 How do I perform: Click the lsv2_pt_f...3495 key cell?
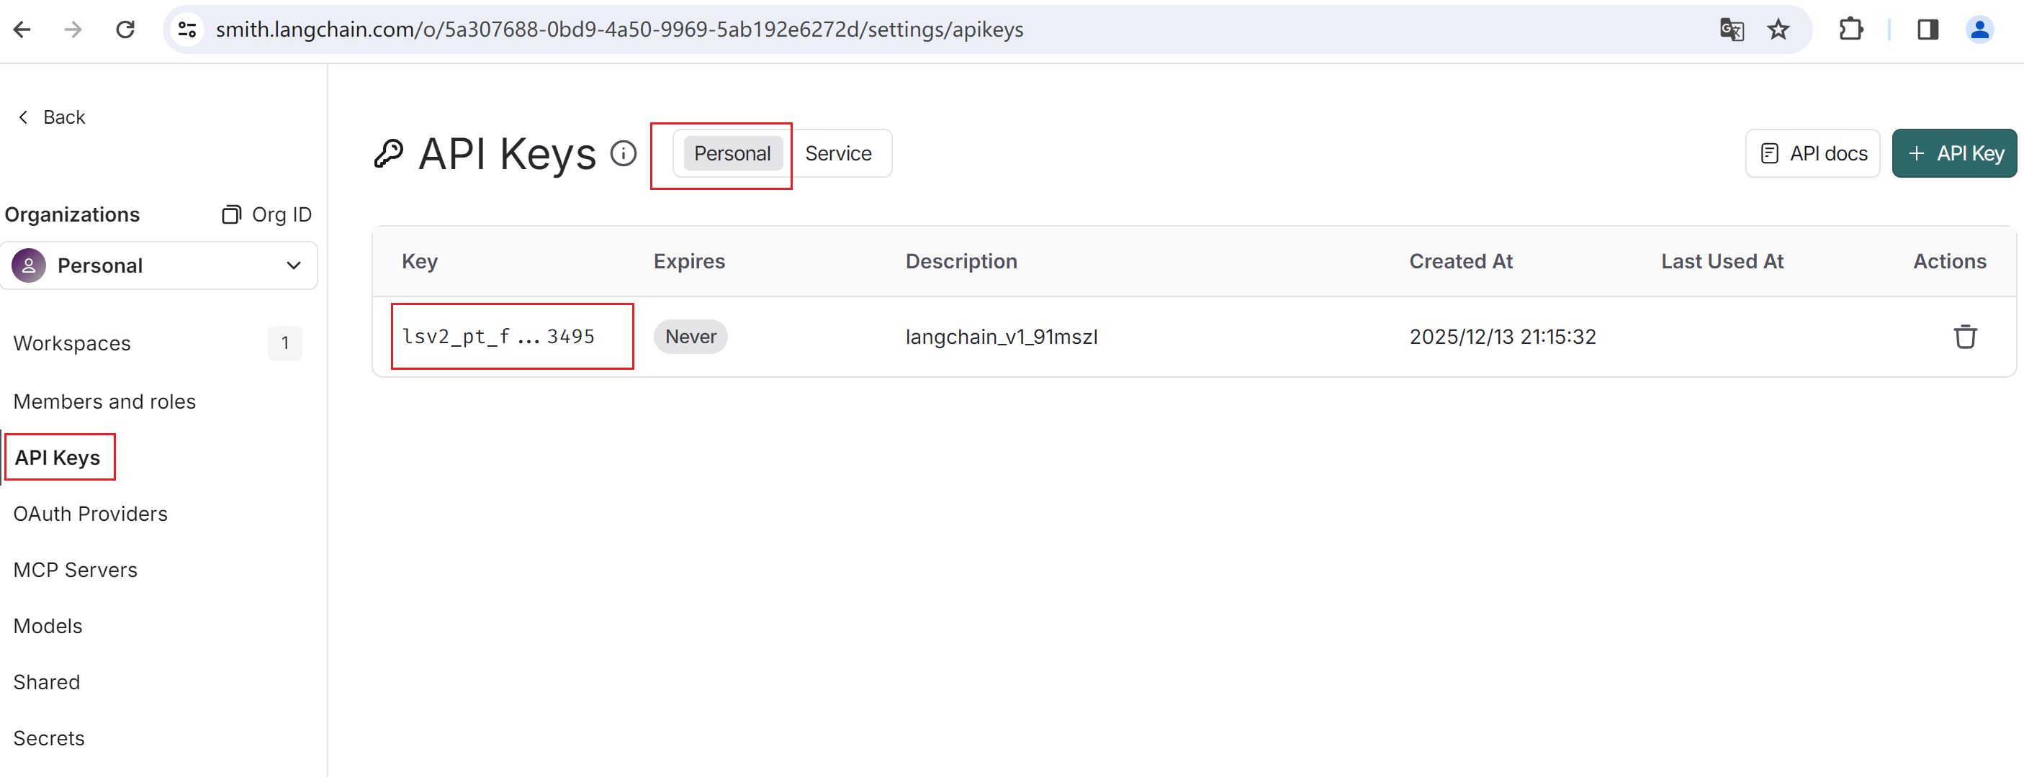tap(498, 337)
